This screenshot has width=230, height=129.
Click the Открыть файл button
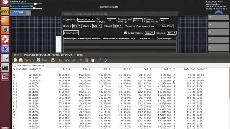(71, 33)
